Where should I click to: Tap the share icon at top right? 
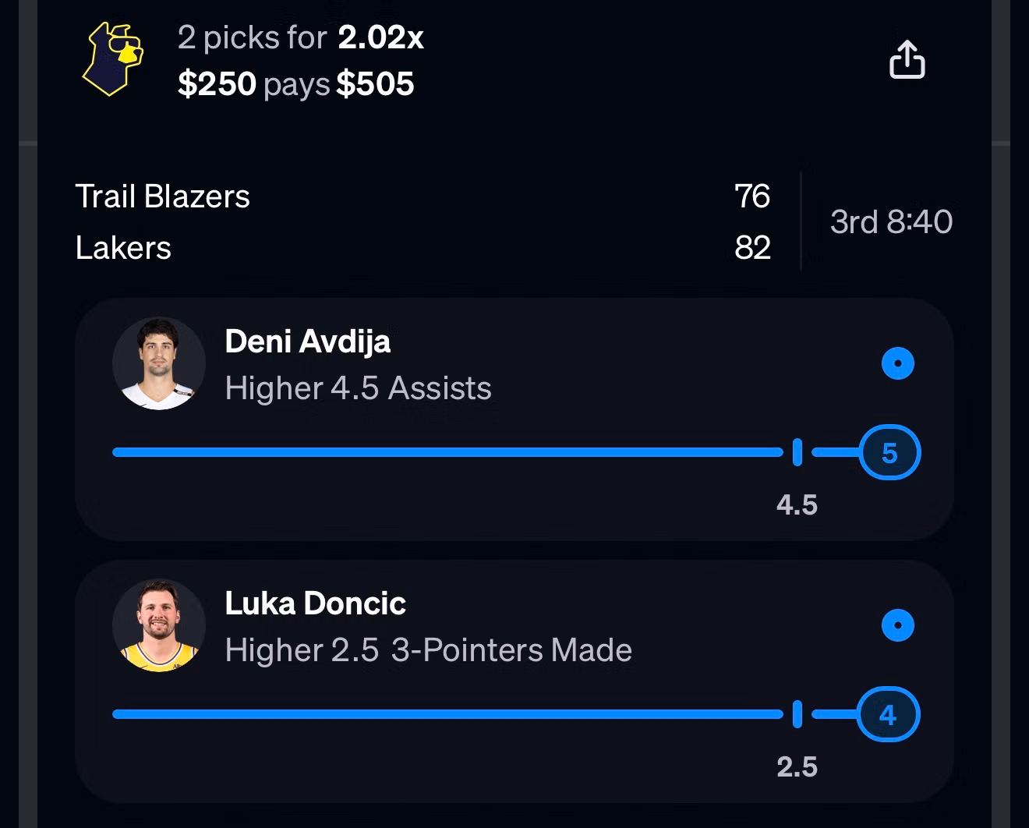[907, 59]
